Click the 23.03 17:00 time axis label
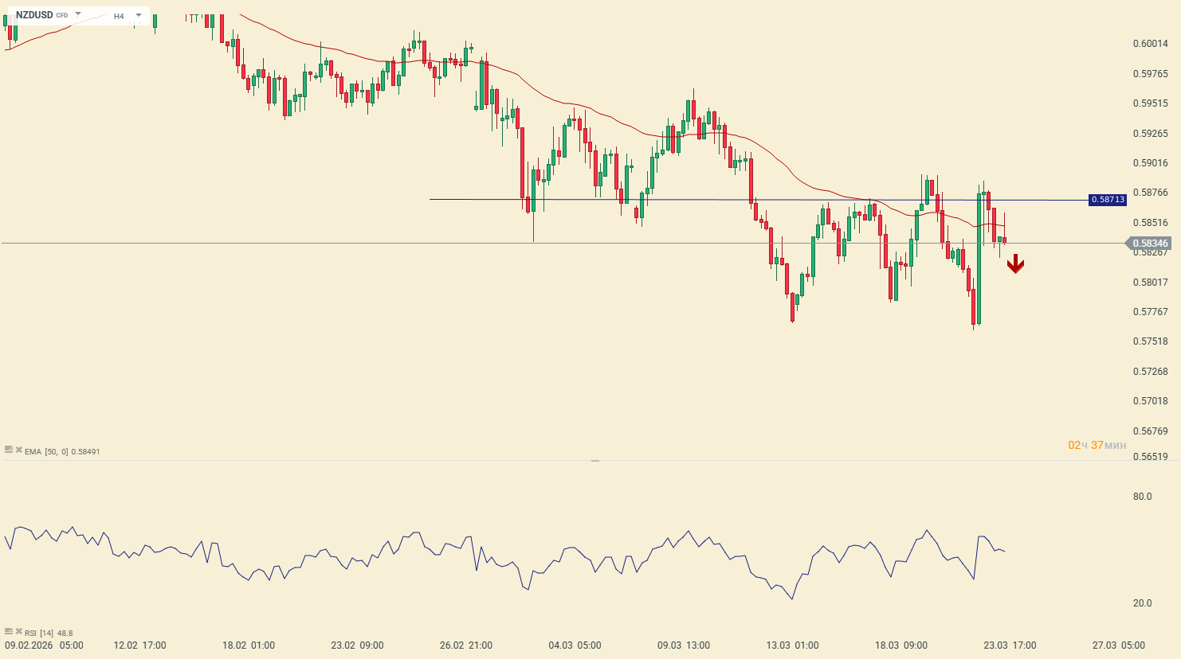Image resolution: width=1181 pixels, height=659 pixels. tap(1010, 645)
